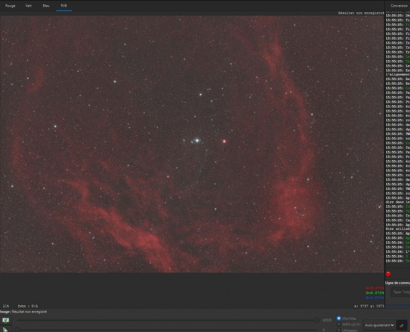
Task: Click the upper cutoff slider handle at 65535
Action: (316, 320)
